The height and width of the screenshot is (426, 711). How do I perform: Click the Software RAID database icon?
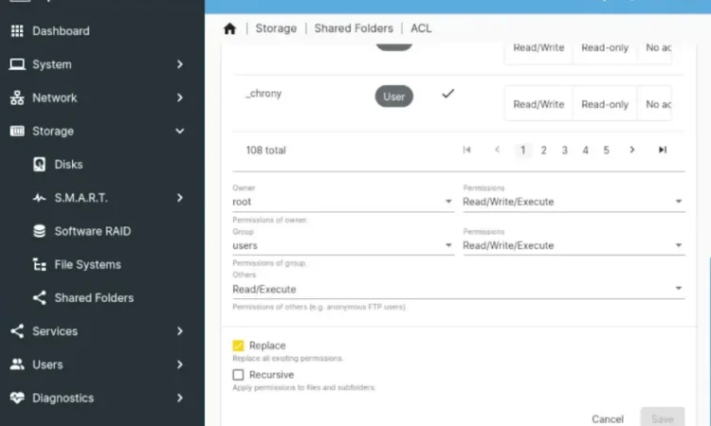(40, 231)
